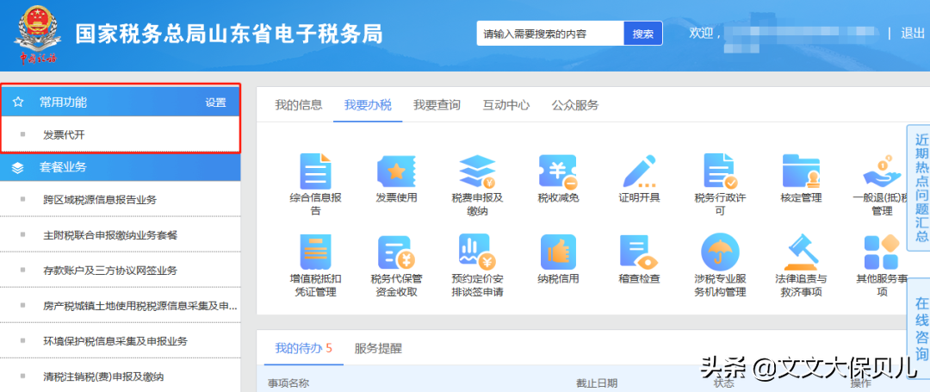Click the search input field
Image resolution: width=930 pixels, height=392 pixels.
pos(550,34)
